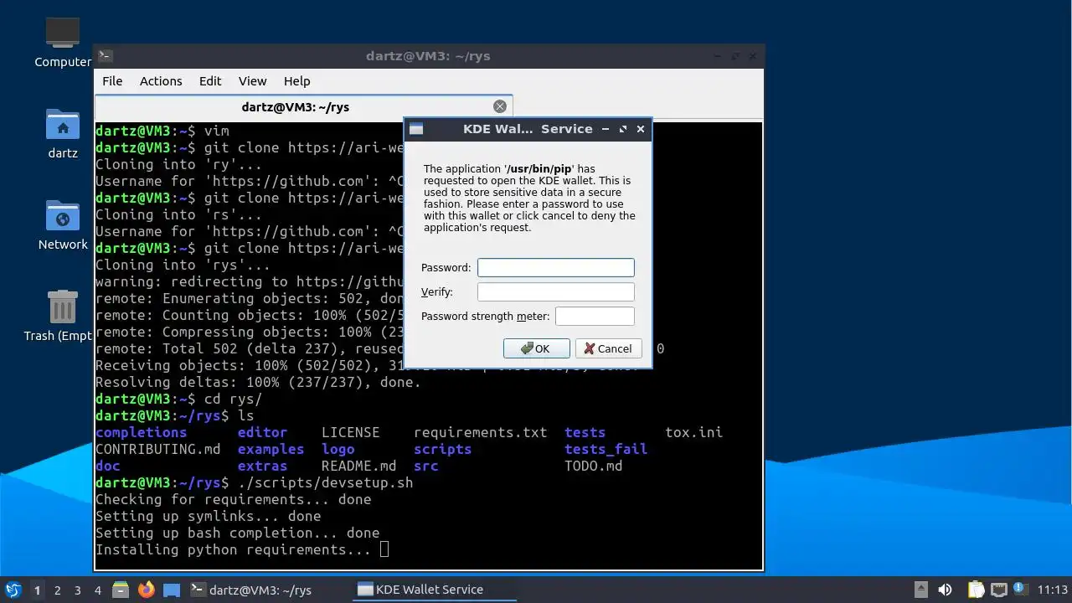Launch the file manager from taskbar
The image size is (1072, 603).
pyautogui.click(x=121, y=590)
